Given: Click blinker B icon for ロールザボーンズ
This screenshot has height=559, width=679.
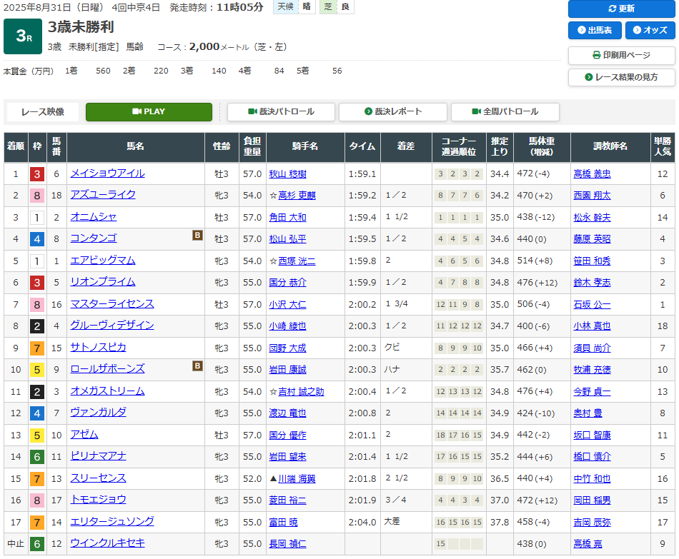Looking at the screenshot, I should pos(197,366).
